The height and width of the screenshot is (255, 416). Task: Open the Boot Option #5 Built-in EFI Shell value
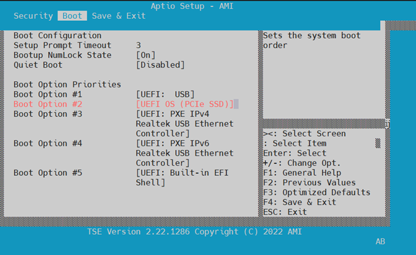182,177
